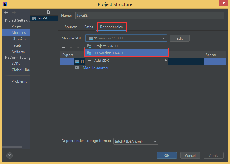Open the Artifacts settings page
The width and height of the screenshot is (230, 164).
[x=18, y=52]
